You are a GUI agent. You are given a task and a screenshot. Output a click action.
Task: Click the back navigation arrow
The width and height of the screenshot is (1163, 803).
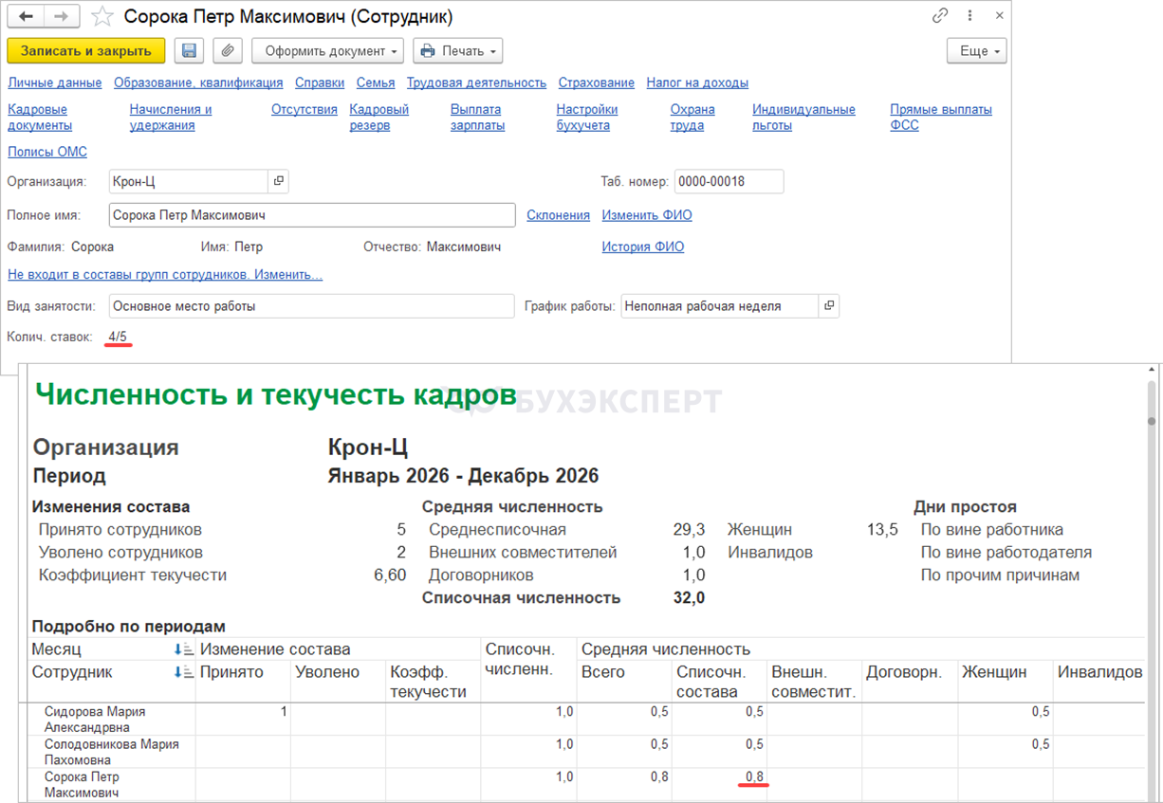[x=26, y=16]
